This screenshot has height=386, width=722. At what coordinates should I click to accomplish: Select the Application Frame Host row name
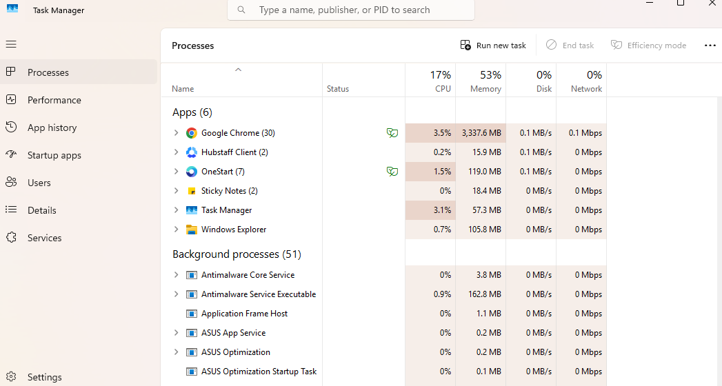click(245, 314)
